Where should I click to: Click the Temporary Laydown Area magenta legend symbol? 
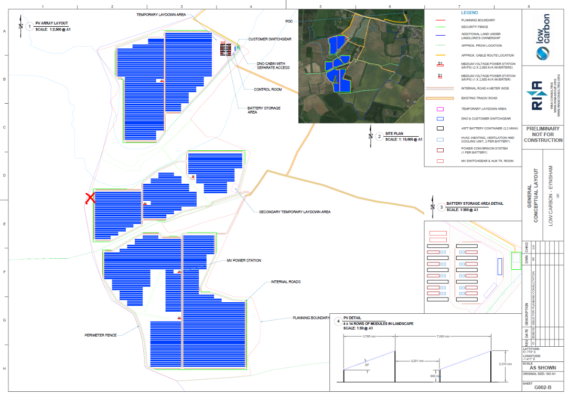click(x=441, y=109)
